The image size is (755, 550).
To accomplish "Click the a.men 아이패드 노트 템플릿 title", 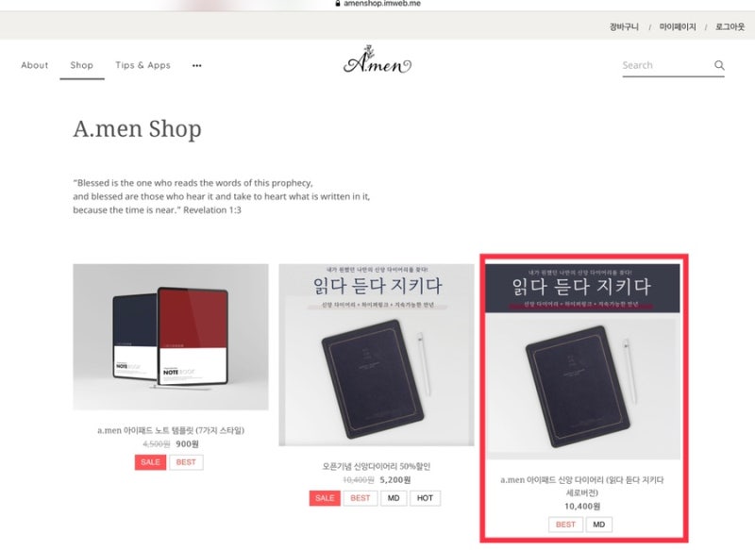I will 171,430.
